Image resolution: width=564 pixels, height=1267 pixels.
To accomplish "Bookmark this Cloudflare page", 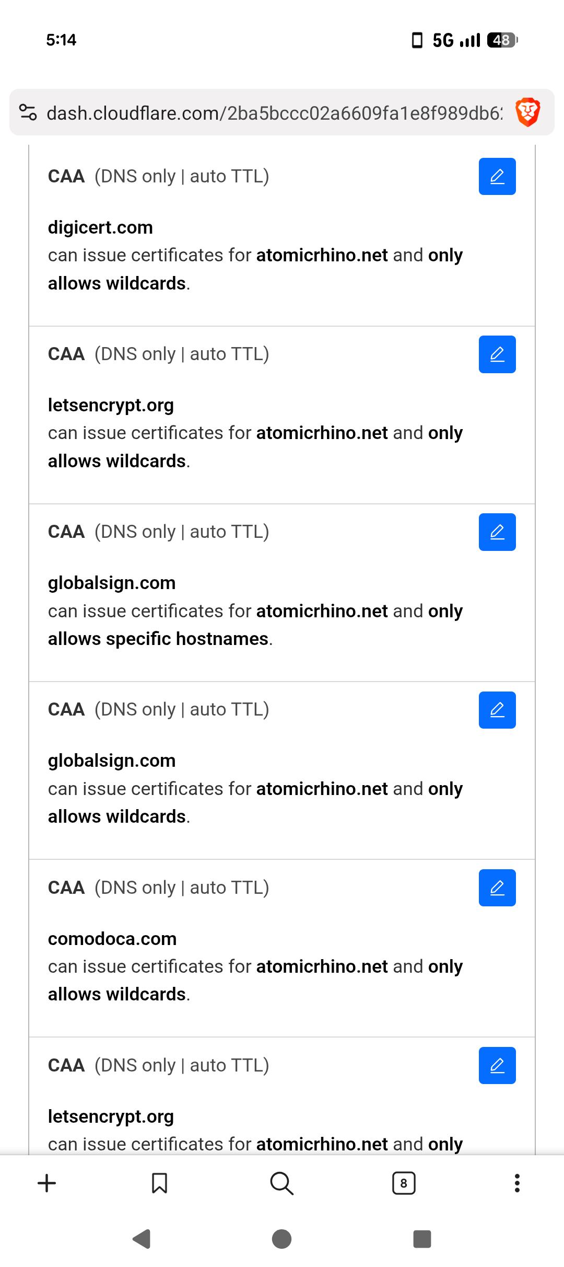I will 159,1183.
